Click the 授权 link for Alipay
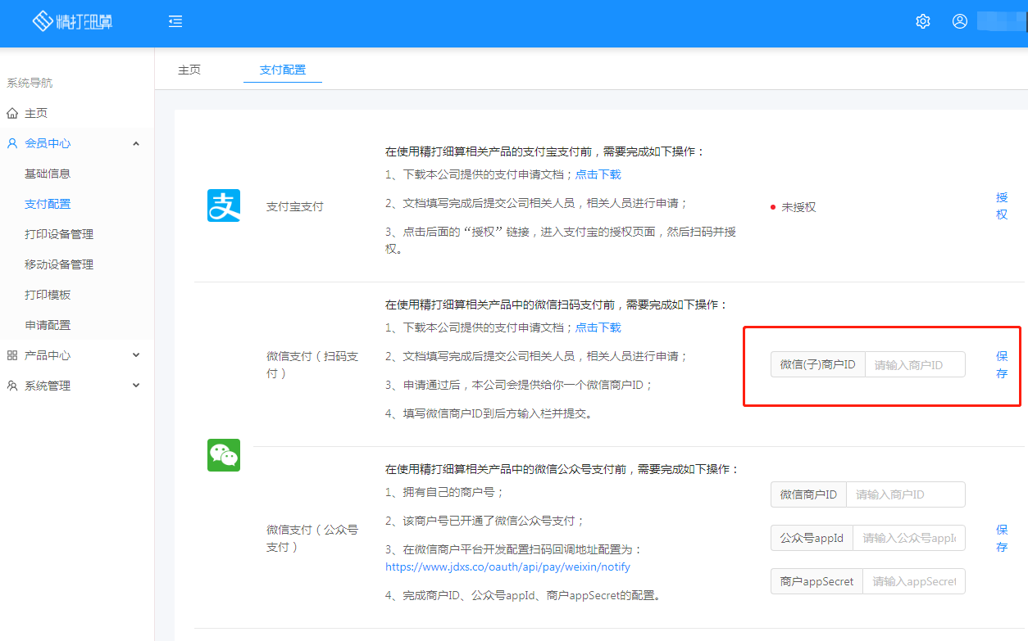This screenshot has width=1028, height=641. tap(1002, 205)
